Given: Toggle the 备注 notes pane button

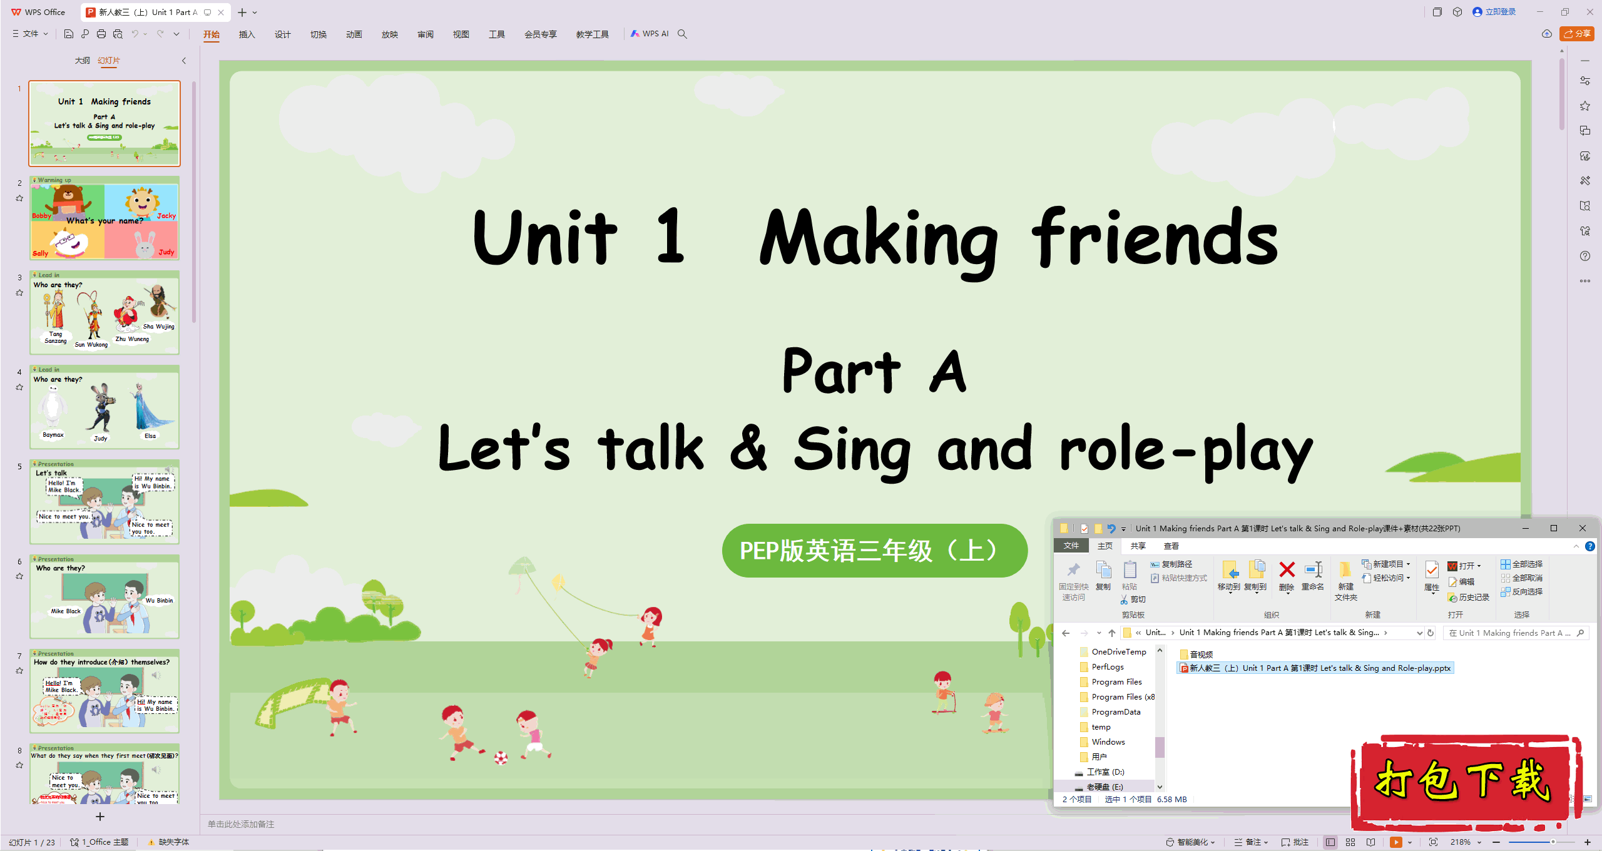Looking at the screenshot, I should point(1251,842).
